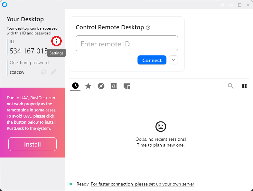Focus the Enter remote ID field
The height and width of the screenshot is (191, 253).
click(127, 43)
